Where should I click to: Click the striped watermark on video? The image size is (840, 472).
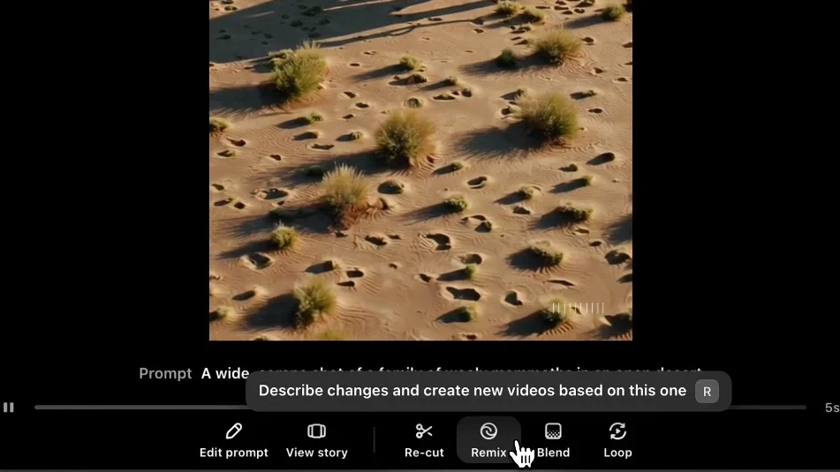click(578, 308)
